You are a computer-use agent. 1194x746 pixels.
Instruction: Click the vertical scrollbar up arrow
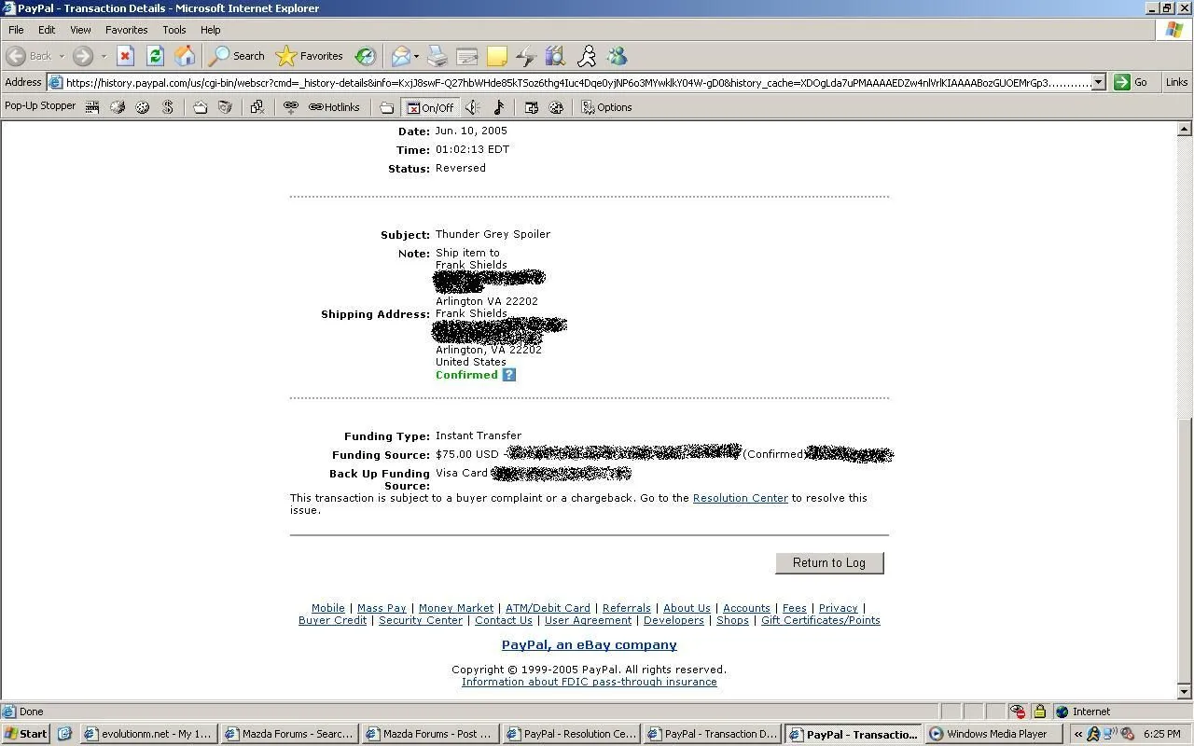1185,130
